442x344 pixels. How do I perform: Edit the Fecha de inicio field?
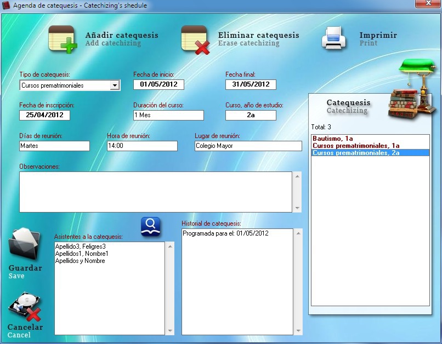point(158,84)
